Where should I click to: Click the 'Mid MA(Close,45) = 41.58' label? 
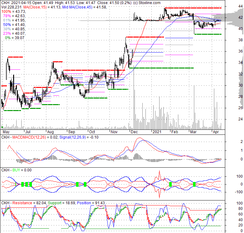click(x=84, y=7)
